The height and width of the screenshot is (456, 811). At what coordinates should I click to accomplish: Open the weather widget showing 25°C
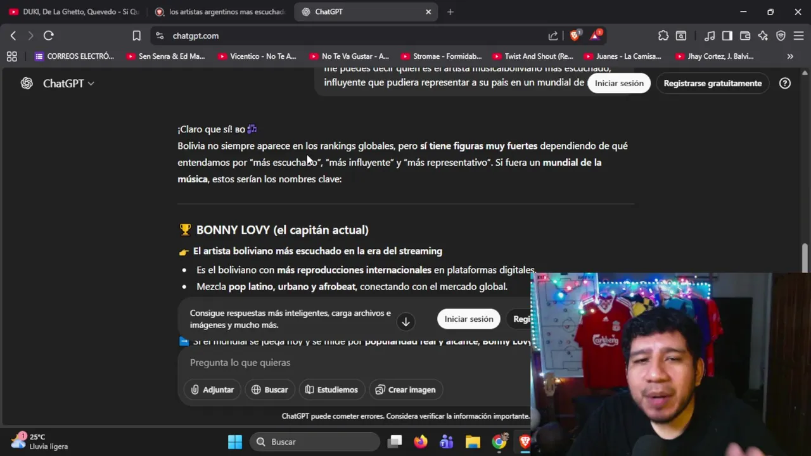pos(40,441)
